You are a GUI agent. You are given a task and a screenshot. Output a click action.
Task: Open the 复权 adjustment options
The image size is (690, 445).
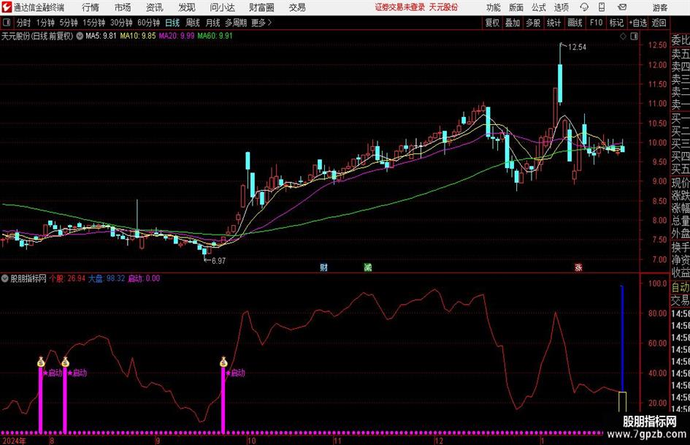coord(492,23)
